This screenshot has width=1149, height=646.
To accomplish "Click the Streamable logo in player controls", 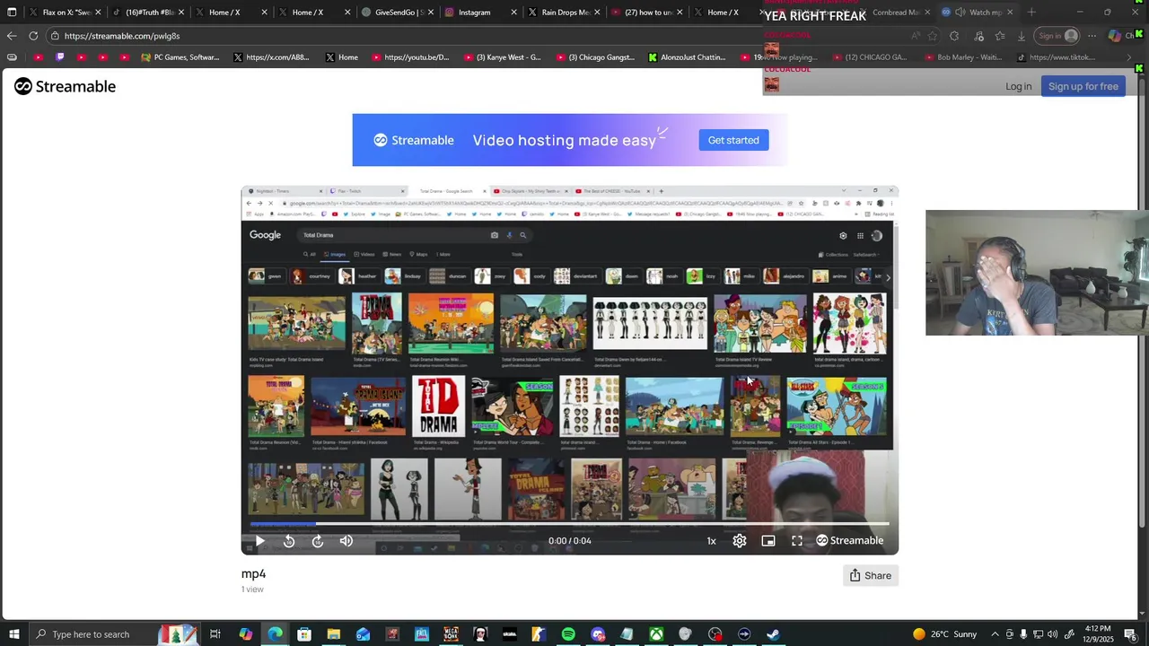I will coord(850,541).
